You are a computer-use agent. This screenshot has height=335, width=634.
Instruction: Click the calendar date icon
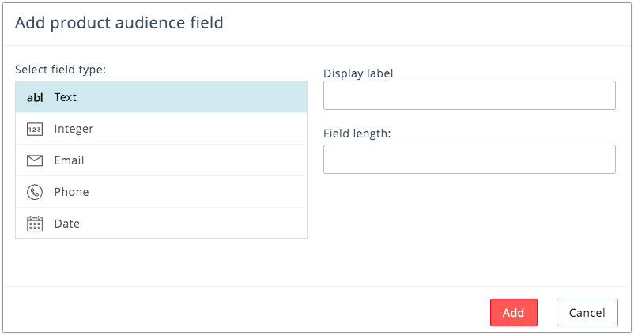point(35,224)
